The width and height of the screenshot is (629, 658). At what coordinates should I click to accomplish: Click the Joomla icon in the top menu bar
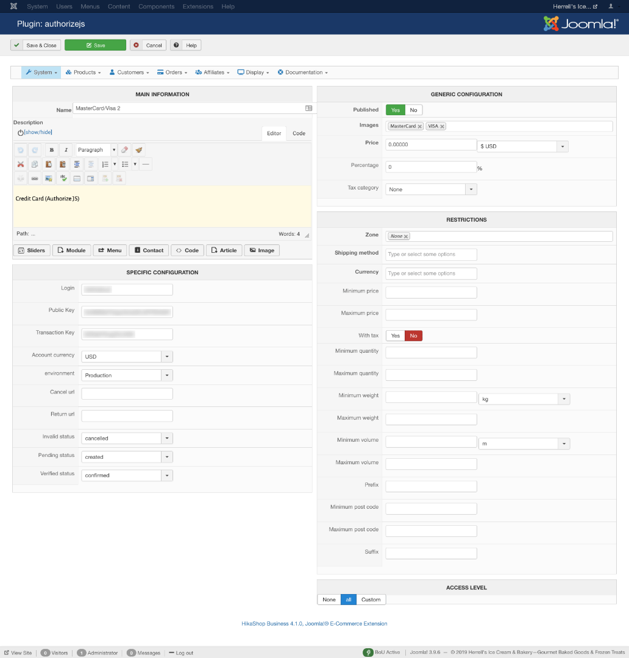13,6
